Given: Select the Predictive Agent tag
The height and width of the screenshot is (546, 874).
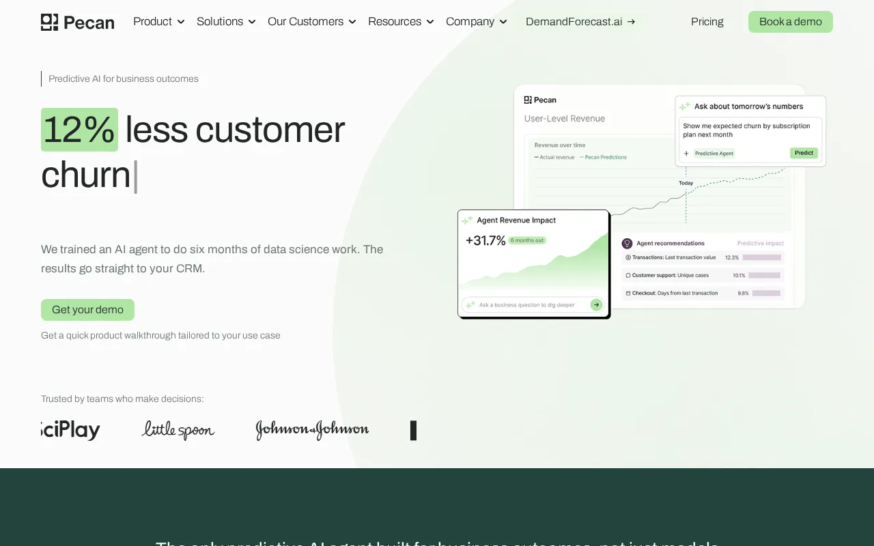Looking at the screenshot, I should [x=714, y=154].
